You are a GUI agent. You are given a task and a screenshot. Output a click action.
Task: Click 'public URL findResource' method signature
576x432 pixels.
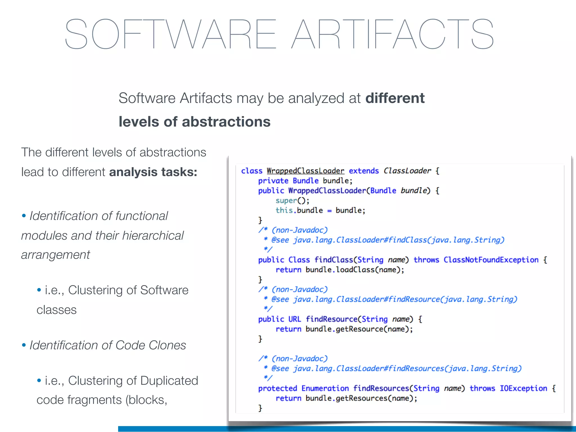[x=340, y=319]
